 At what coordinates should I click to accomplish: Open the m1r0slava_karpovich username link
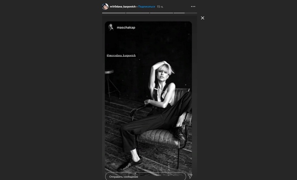click(x=122, y=7)
